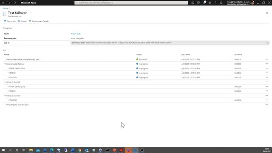Copy the Job Id to the clipboard
This screenshot has width=272, height=153.
pyautogui.click(x=267, y=42)
